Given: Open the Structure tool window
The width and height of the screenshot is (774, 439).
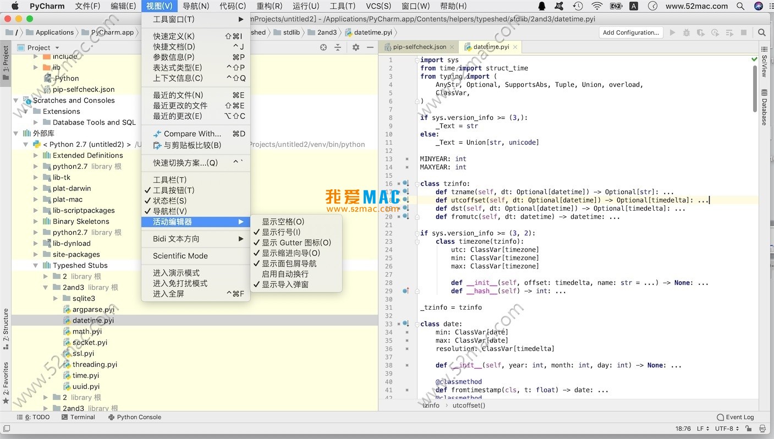Looking at the screenshot, I should [6, 328].
